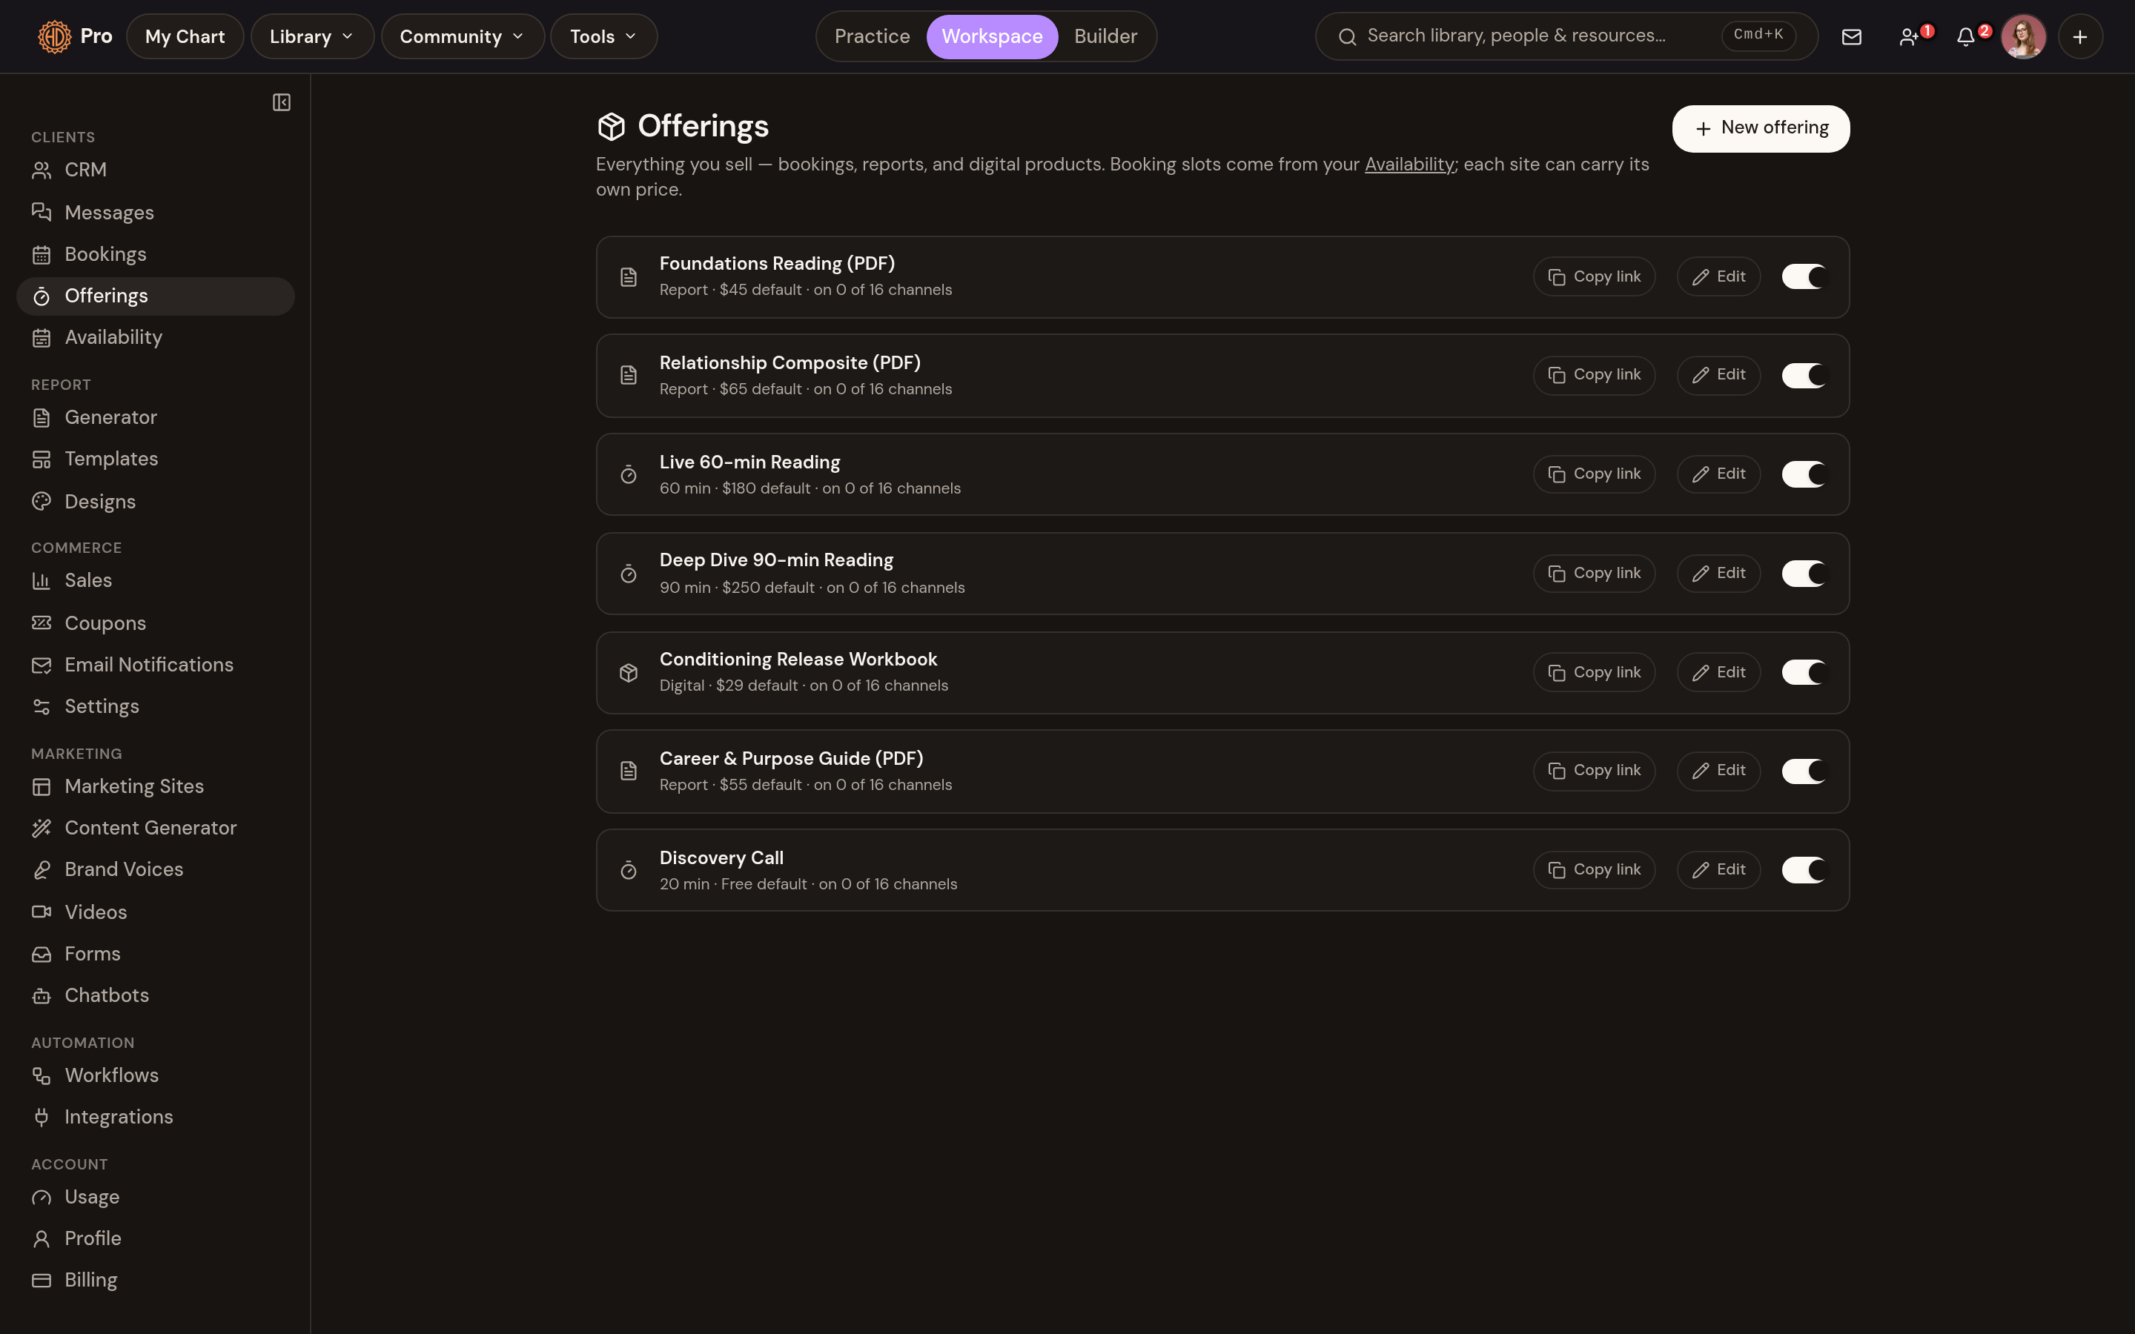Edit the Live 60-min Reading offering
Screen dimensions: 2135x1334
coord(1718,474)
